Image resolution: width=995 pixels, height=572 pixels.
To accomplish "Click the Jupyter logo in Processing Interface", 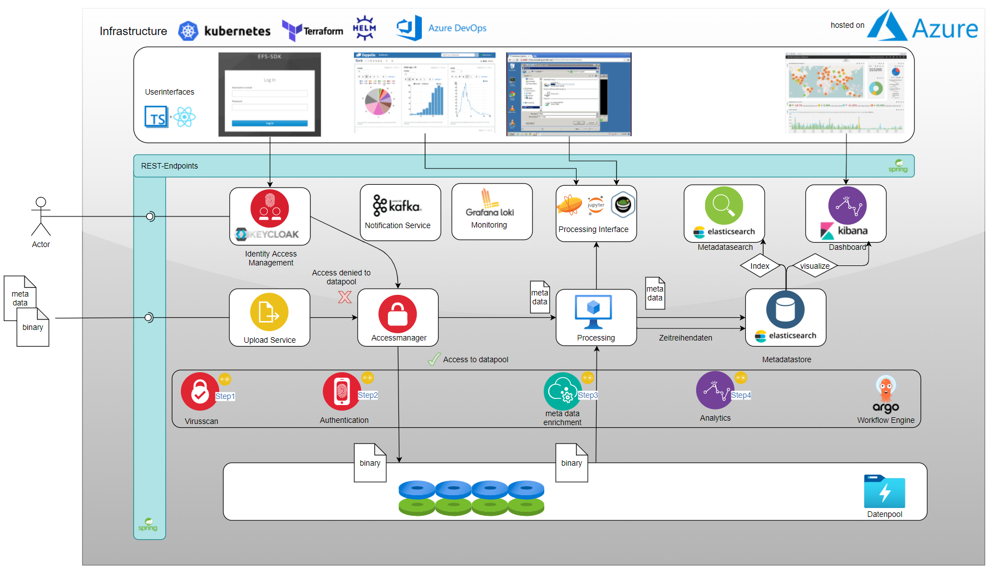I will (596, 205).
